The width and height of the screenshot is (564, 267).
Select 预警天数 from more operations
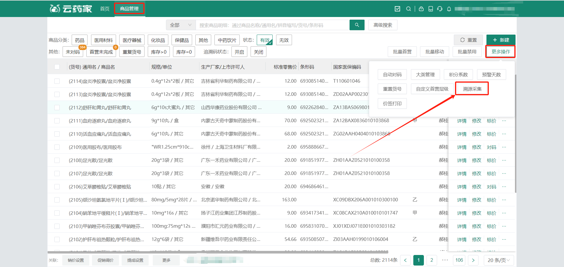point(491,74)
